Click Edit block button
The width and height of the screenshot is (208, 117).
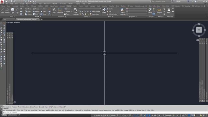(109, 11)
